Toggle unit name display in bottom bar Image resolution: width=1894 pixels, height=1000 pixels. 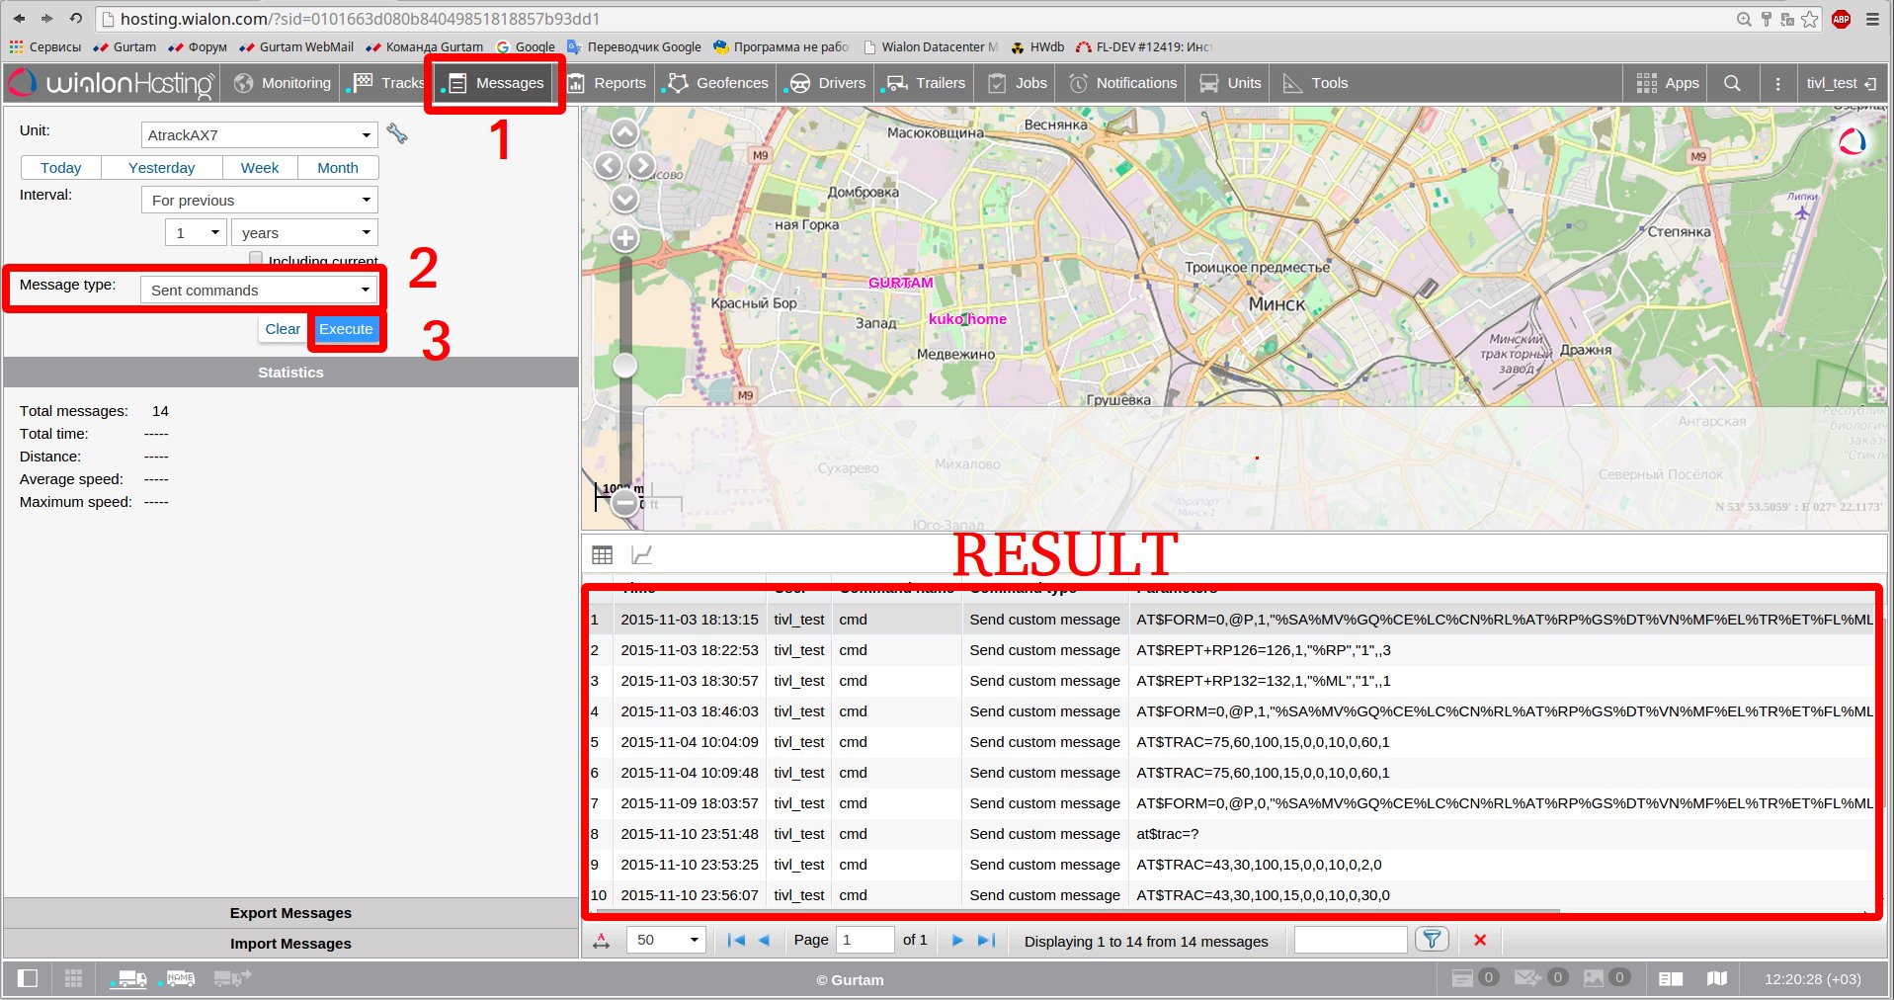[180, 978]
